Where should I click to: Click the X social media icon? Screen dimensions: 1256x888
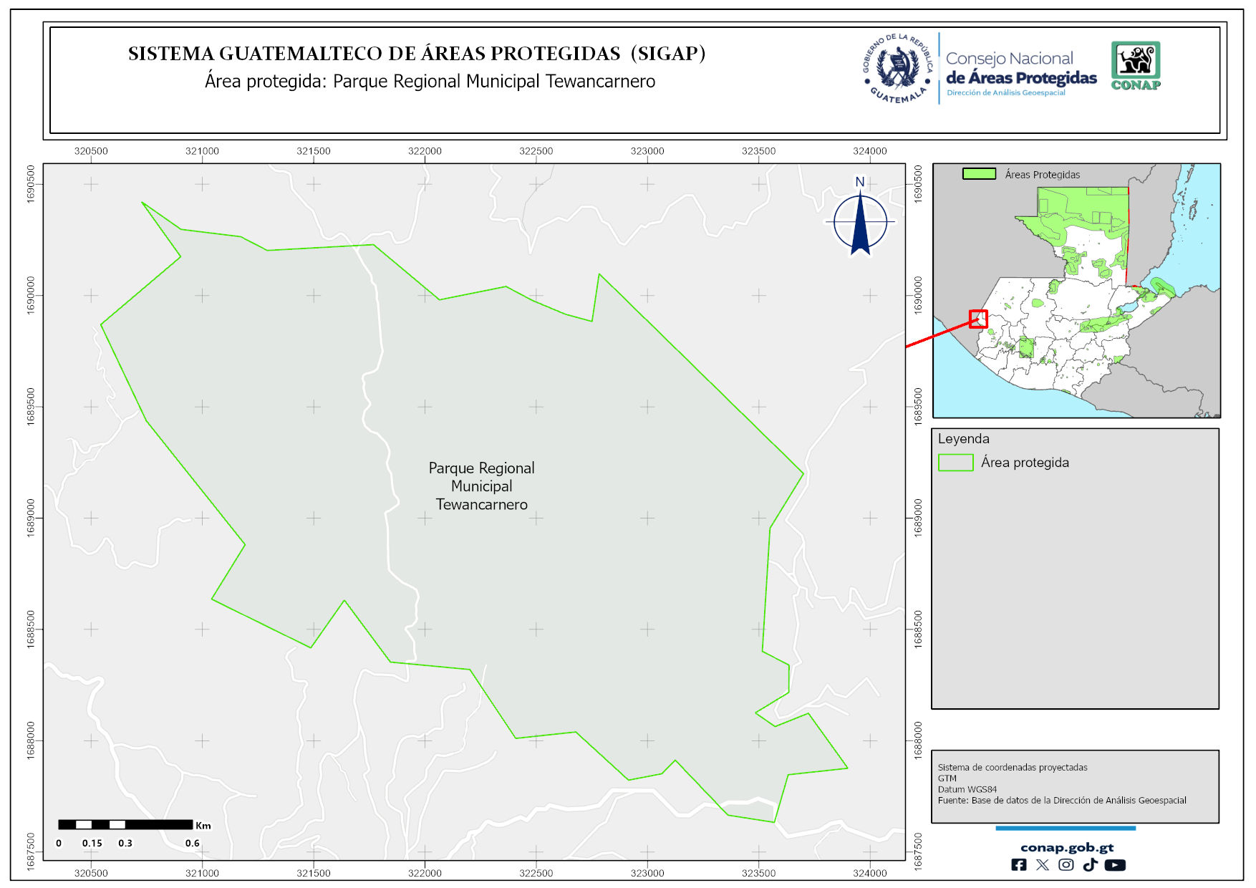click(x=1042, y=864)
